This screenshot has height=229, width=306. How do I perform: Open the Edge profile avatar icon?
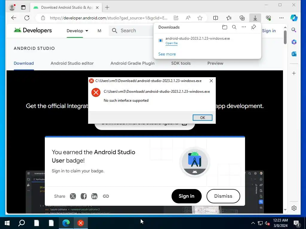coord(12,7)
